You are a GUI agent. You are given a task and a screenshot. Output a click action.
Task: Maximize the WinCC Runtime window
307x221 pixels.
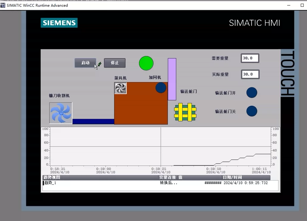(302, 5)
